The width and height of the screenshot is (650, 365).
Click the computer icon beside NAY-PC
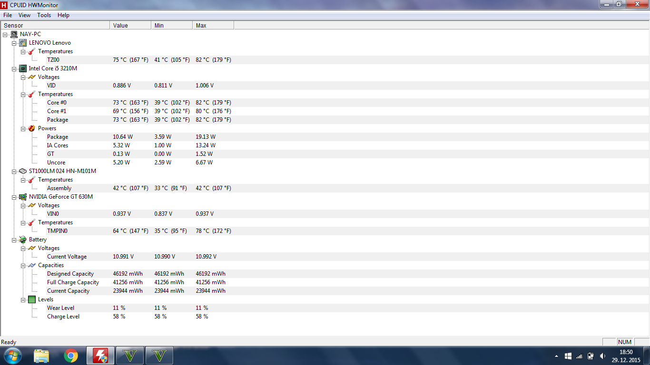coord(14,34)
